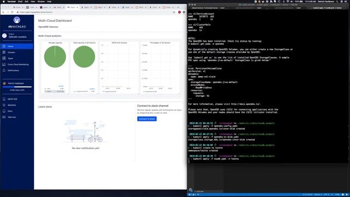Click the Multi-Cloud Dashboard title
The image size is (350, 197).
point(55,21)
